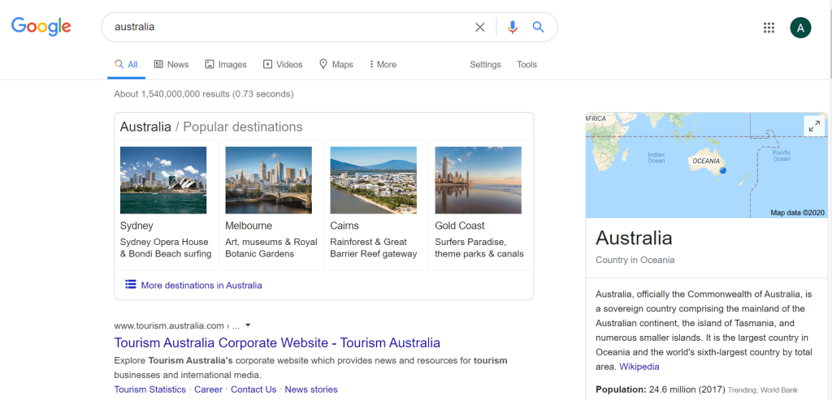Follow the Wikipedia link in knowledge panel
The image size is (832, 400).
click(639, 367)
